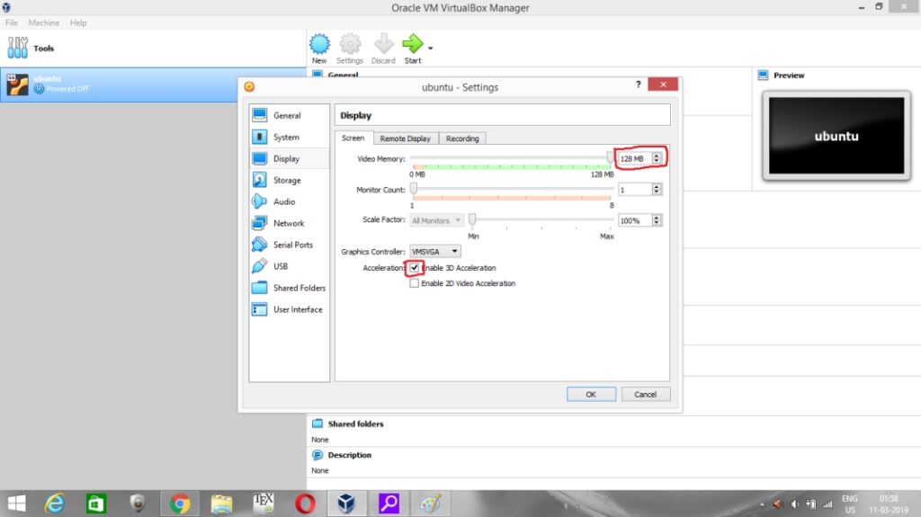
Task: Confirm settings with OK button
Action: click(x=591, y=394)
